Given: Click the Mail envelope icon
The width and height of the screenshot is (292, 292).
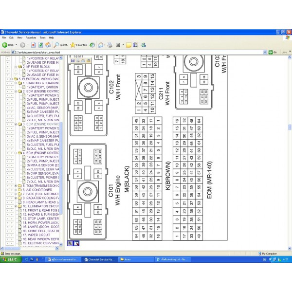Looking at the screenshot, I should pyautogui.click(x=101, y=45).
